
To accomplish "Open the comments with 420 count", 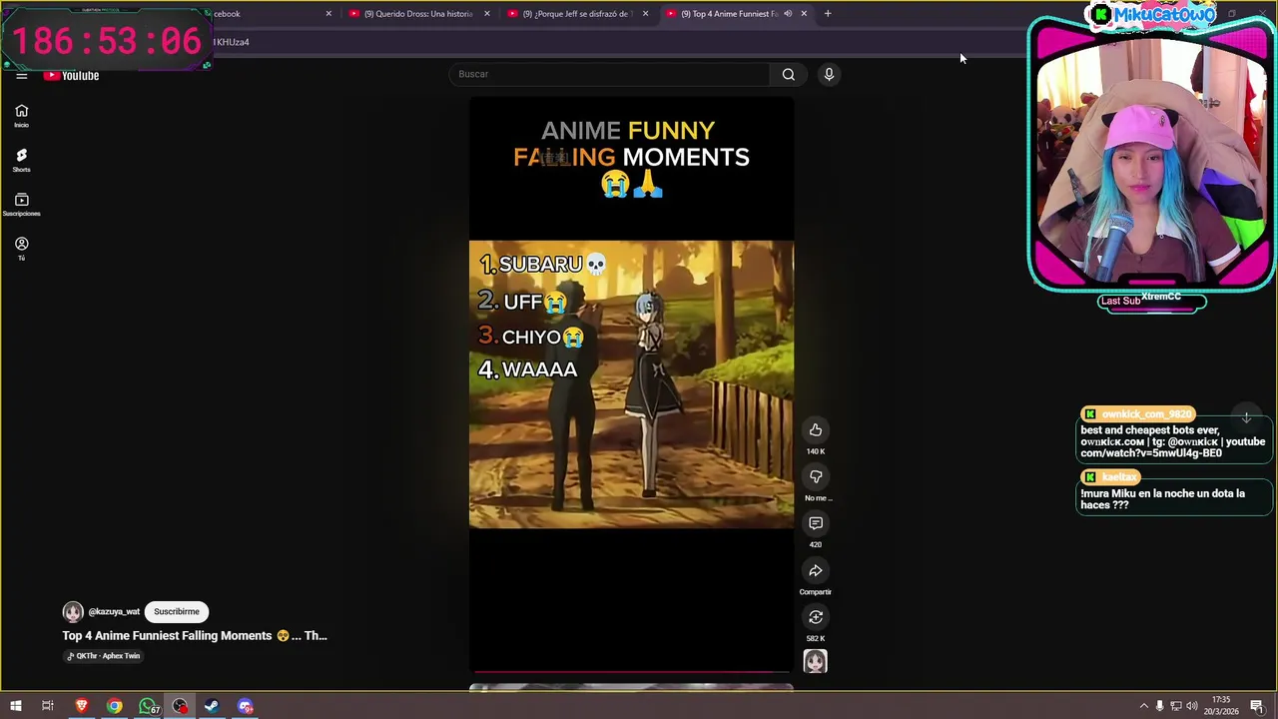I will pos(816,523).
